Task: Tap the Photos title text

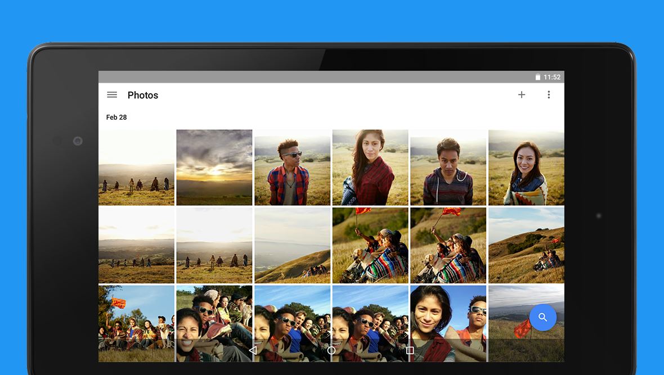Action: (x=143, y=95)
